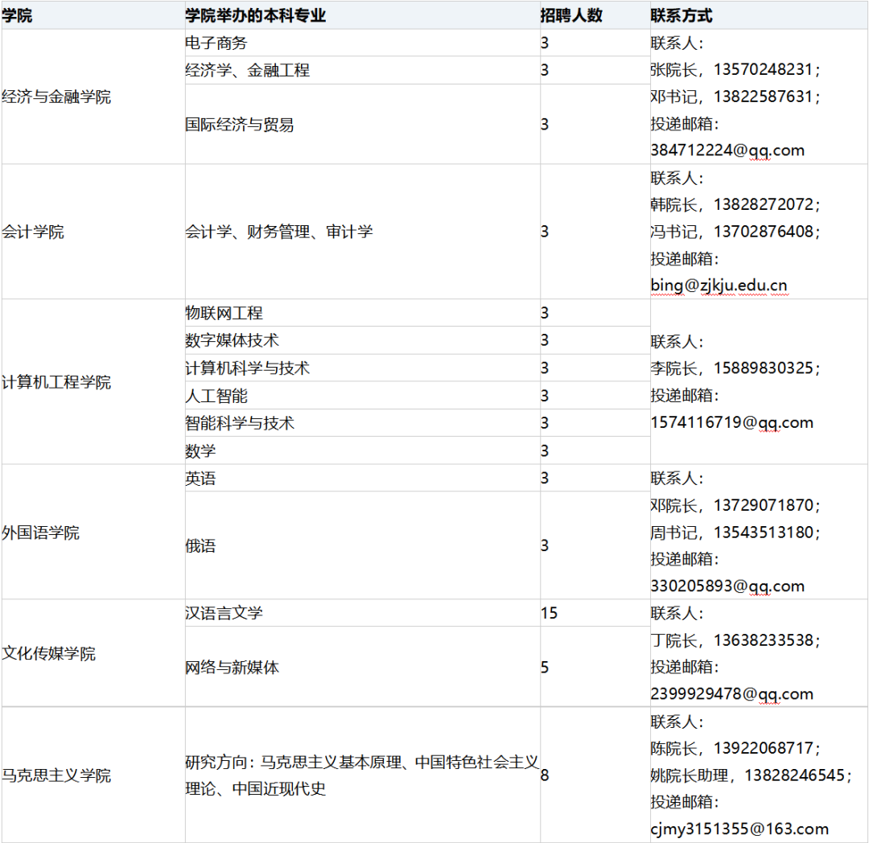Select the 经济与金融学院 cell
Image resolution: width=869 pixels, height=843 pixels.
click(93, 97)
